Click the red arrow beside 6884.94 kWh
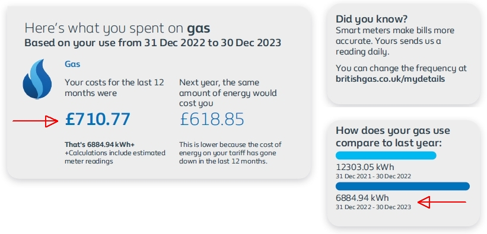 tap(442, 202)
